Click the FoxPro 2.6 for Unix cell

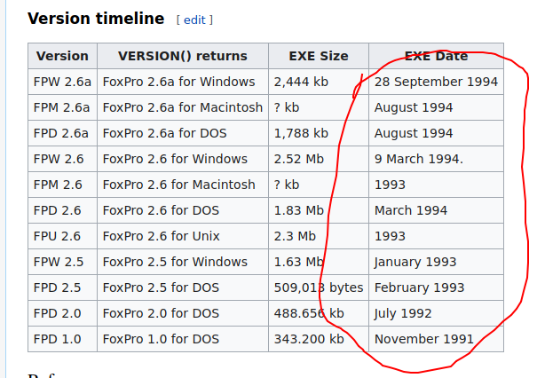[x=183, y=236]
